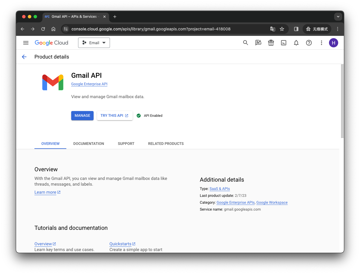Open the hamburger navigation menu
The image size is (360, 274).
tap(26, 43)
